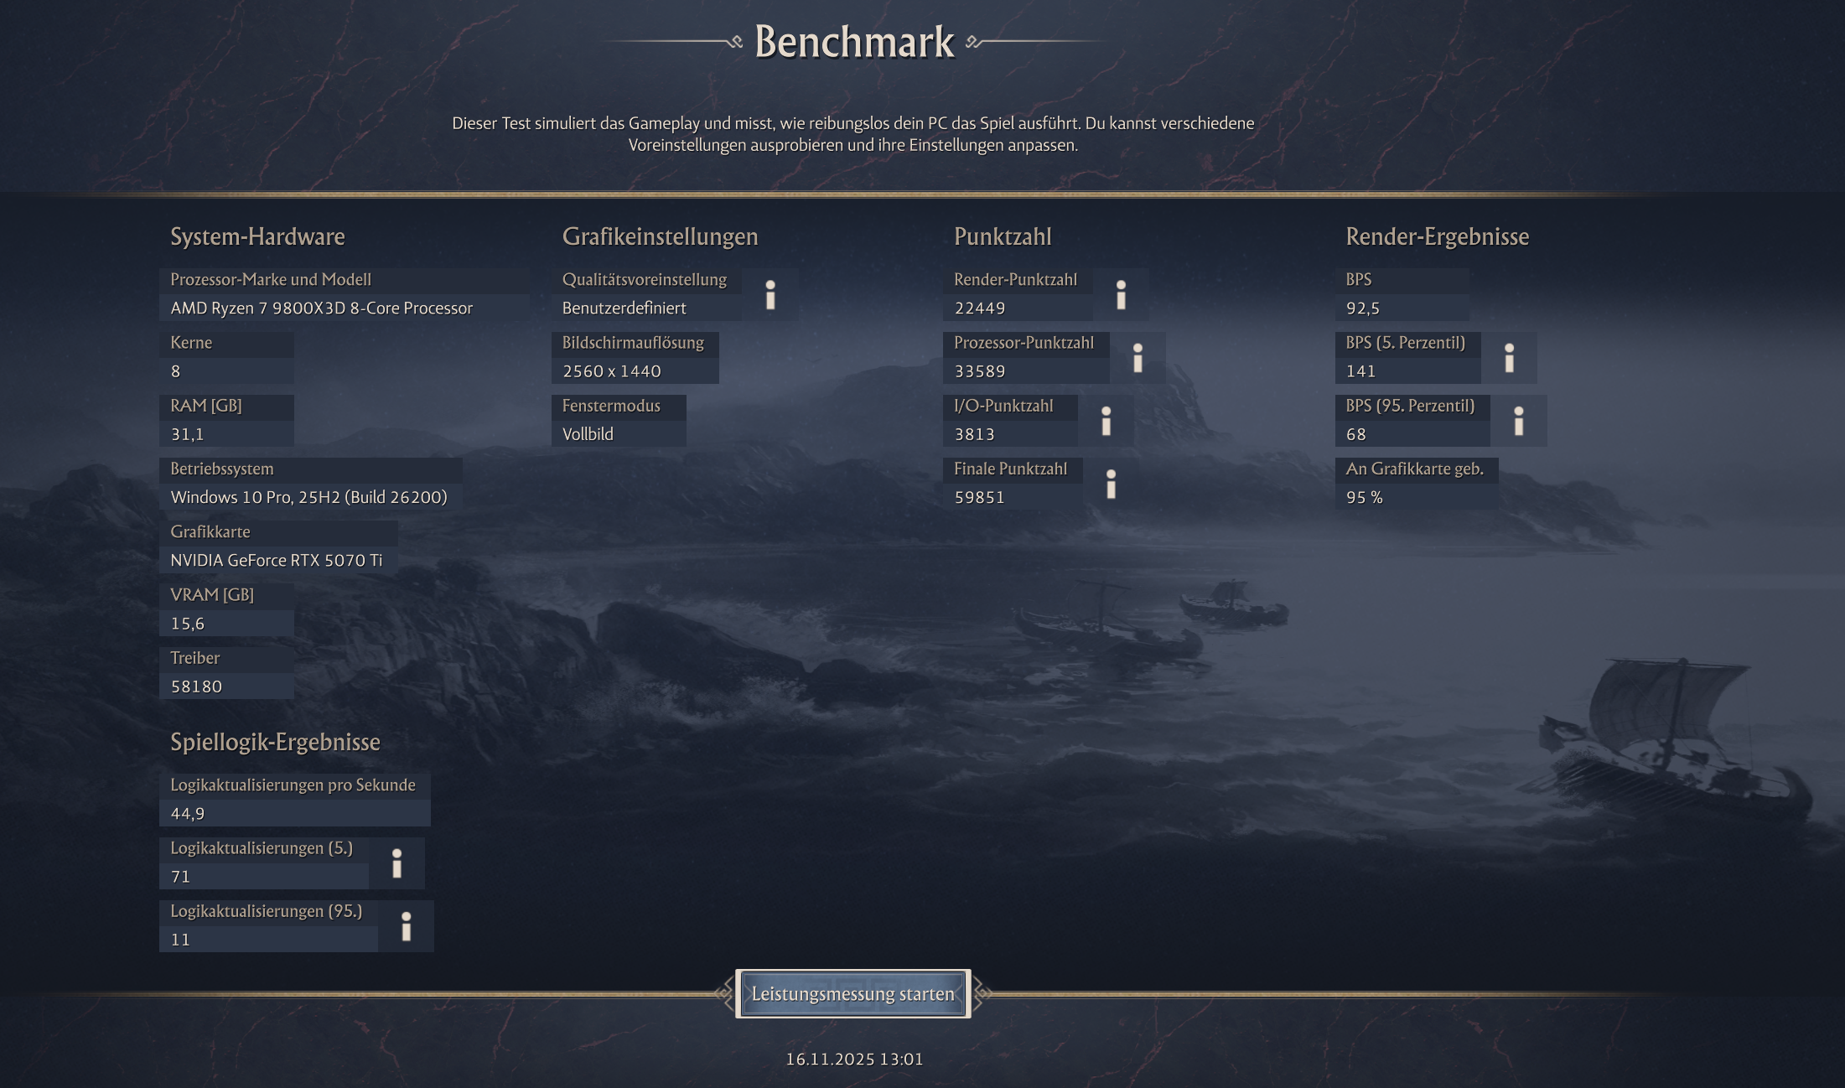Click info icon beside Render-Punktzahl
The height and width of the screenshot is (1088, 1845).
(x=1121, y=295)
